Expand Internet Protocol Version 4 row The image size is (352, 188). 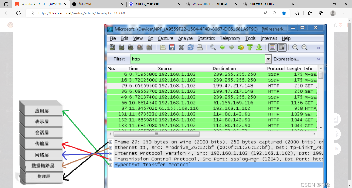[111, 153]
